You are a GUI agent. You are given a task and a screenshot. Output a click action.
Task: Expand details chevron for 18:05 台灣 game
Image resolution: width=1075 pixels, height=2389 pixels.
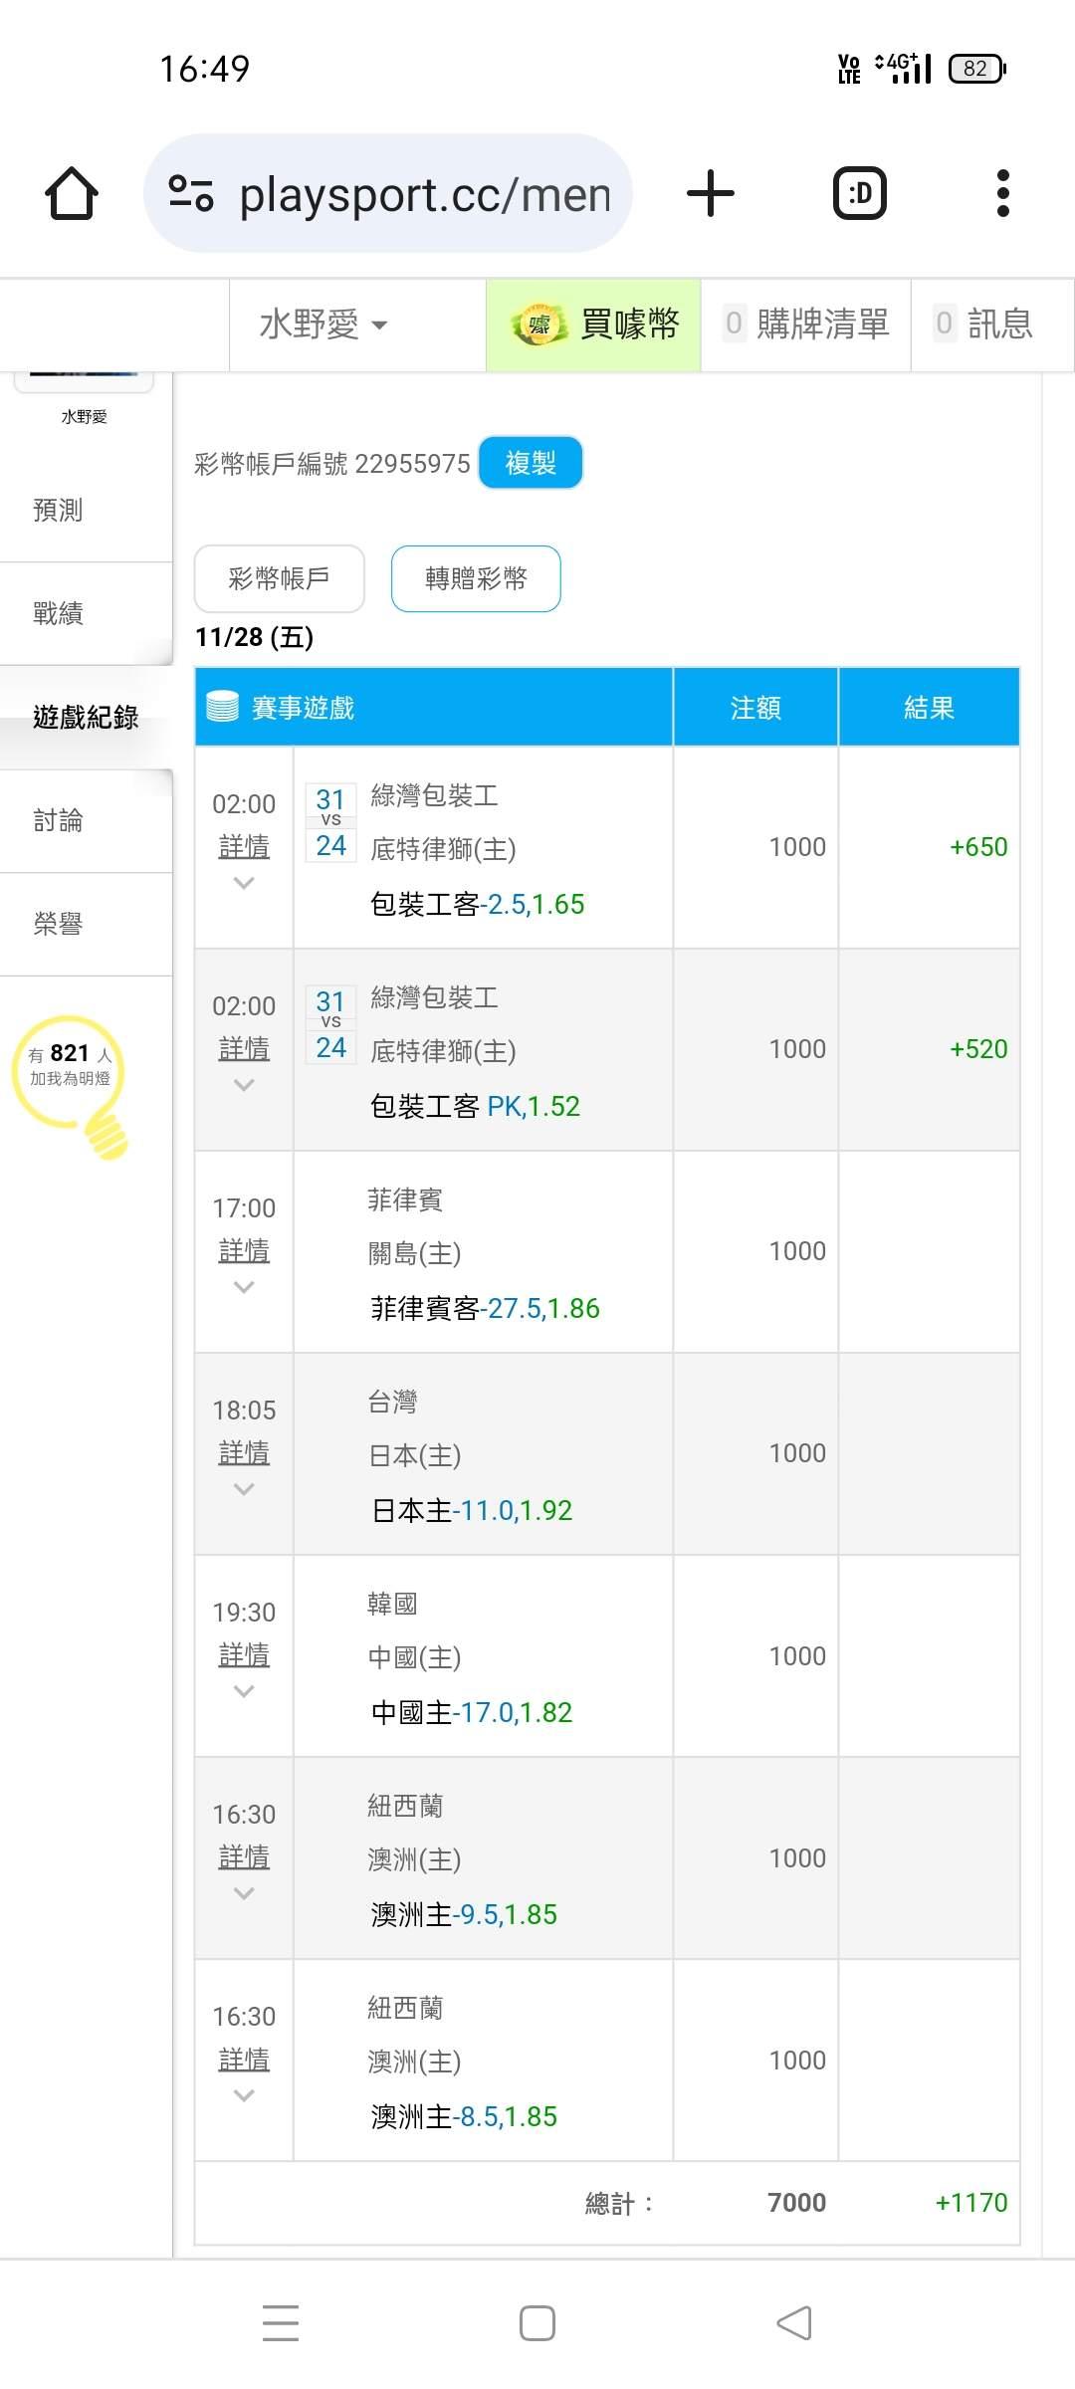[244, 1489]
